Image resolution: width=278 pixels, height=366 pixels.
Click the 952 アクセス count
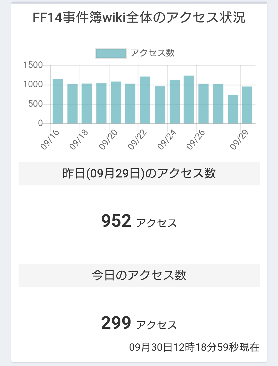(139, 221)
